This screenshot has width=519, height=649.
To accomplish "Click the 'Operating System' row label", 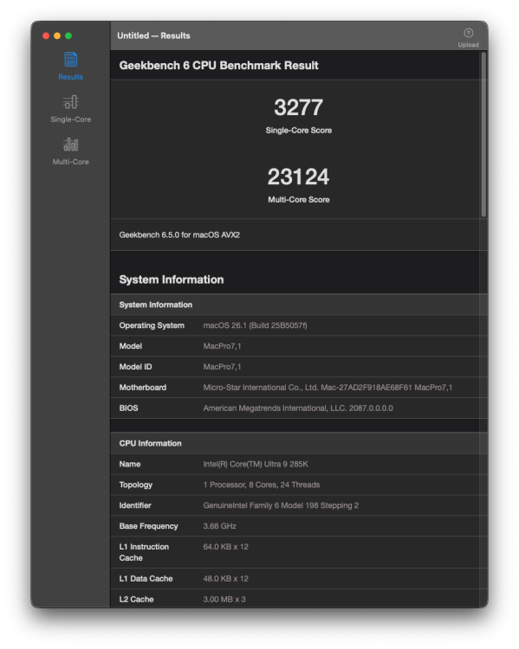I will click(152, 325).
